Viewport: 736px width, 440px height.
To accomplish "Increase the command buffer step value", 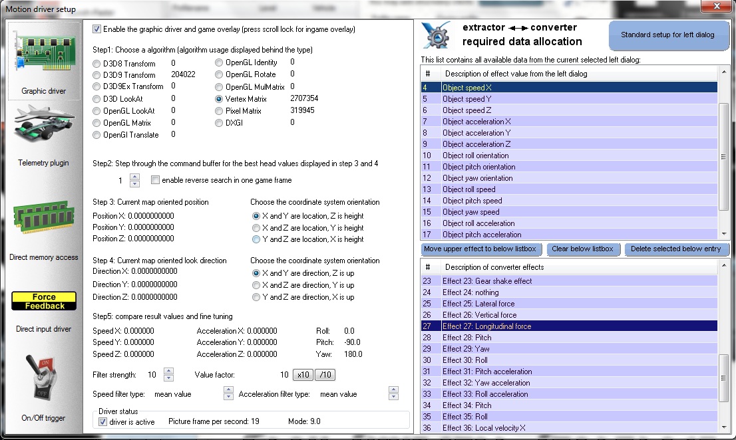I will tap(134, 177).
